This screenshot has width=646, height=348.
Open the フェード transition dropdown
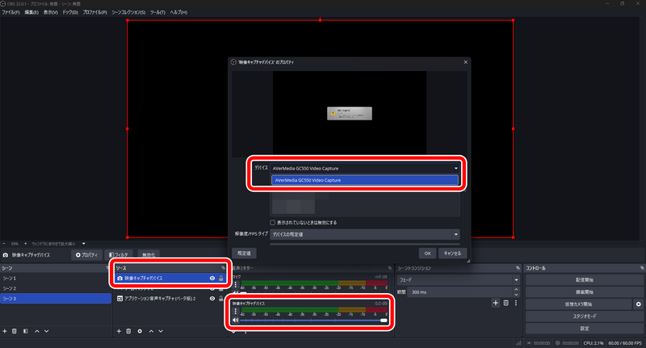tap(458, 279)
